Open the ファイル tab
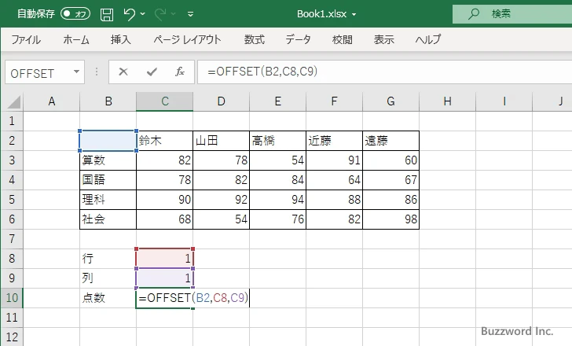This screenshot has height=346, width=572. point(26,39)
